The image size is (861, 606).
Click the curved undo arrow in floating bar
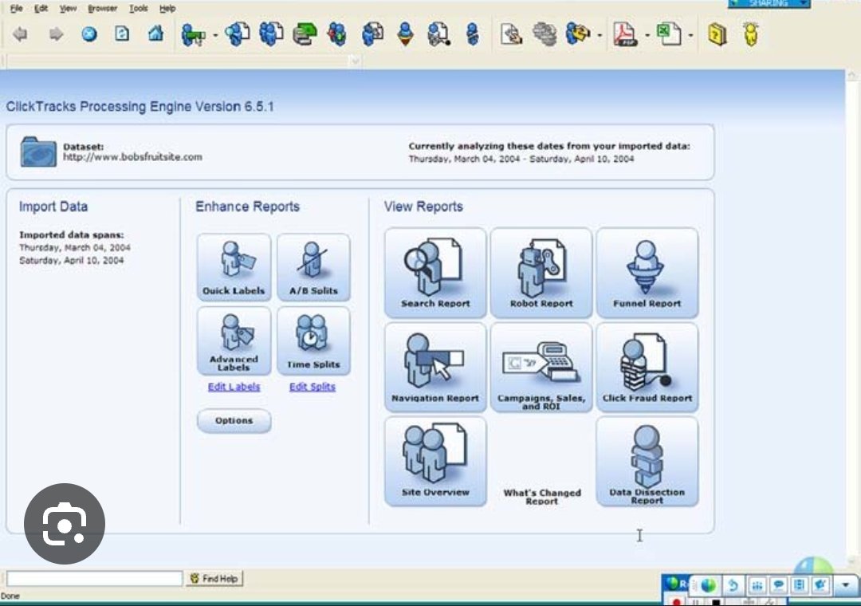(733, 585)
